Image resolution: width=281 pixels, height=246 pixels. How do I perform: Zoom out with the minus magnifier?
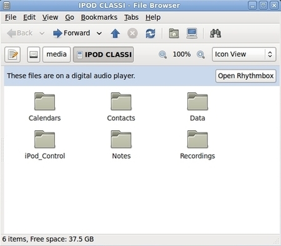[x=162, y=55]
